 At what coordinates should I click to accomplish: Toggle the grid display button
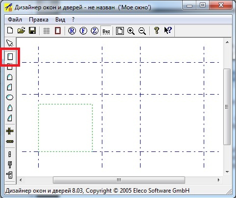coord(47,31)
